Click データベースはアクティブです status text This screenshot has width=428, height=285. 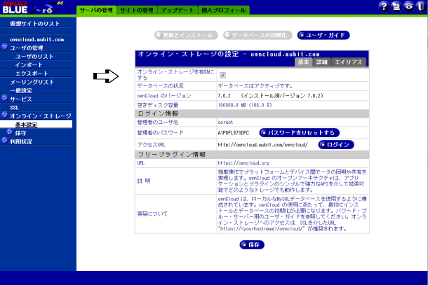point(255,86)
